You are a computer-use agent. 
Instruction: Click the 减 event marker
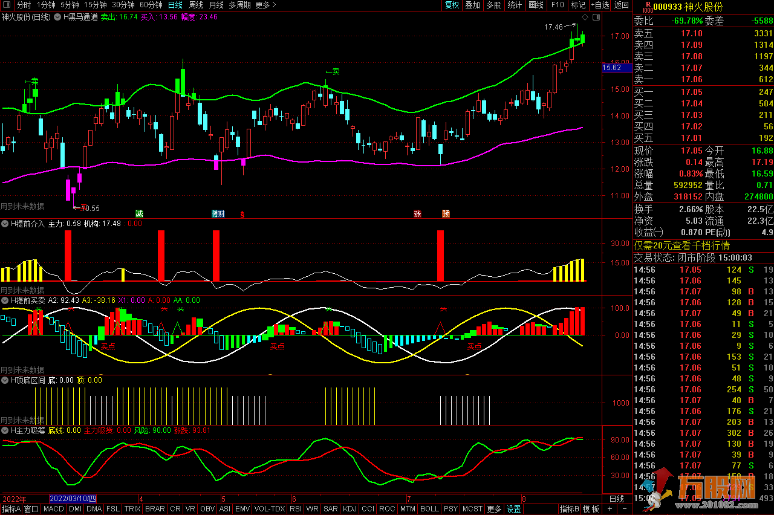pyautogui.click(x=139, y=213)
